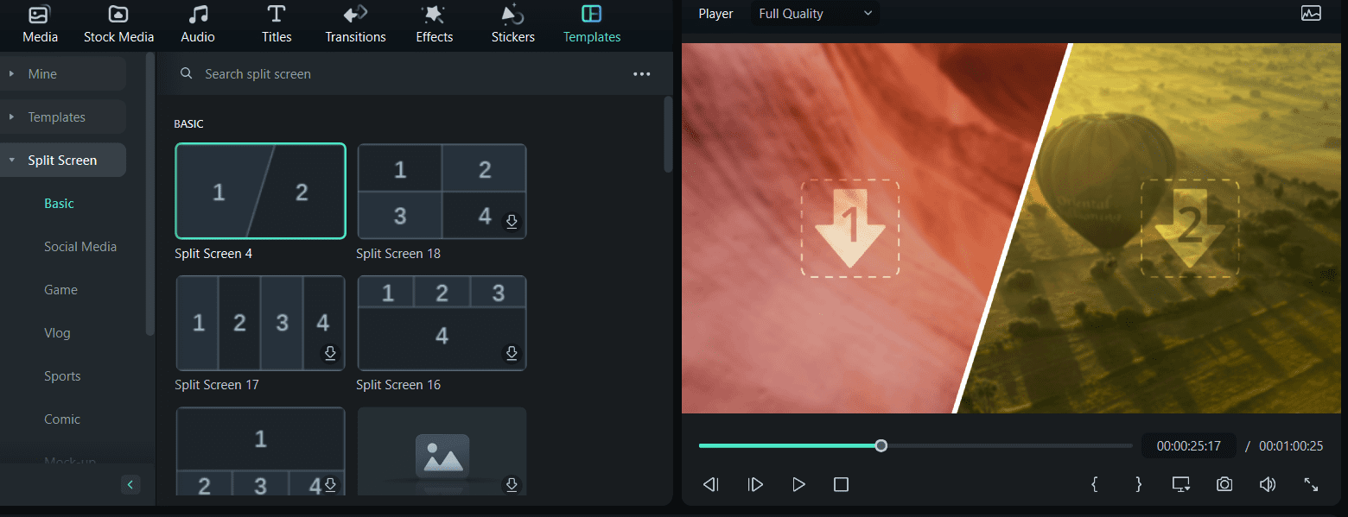Download the Split Screen 18 template

coord(512,222)
